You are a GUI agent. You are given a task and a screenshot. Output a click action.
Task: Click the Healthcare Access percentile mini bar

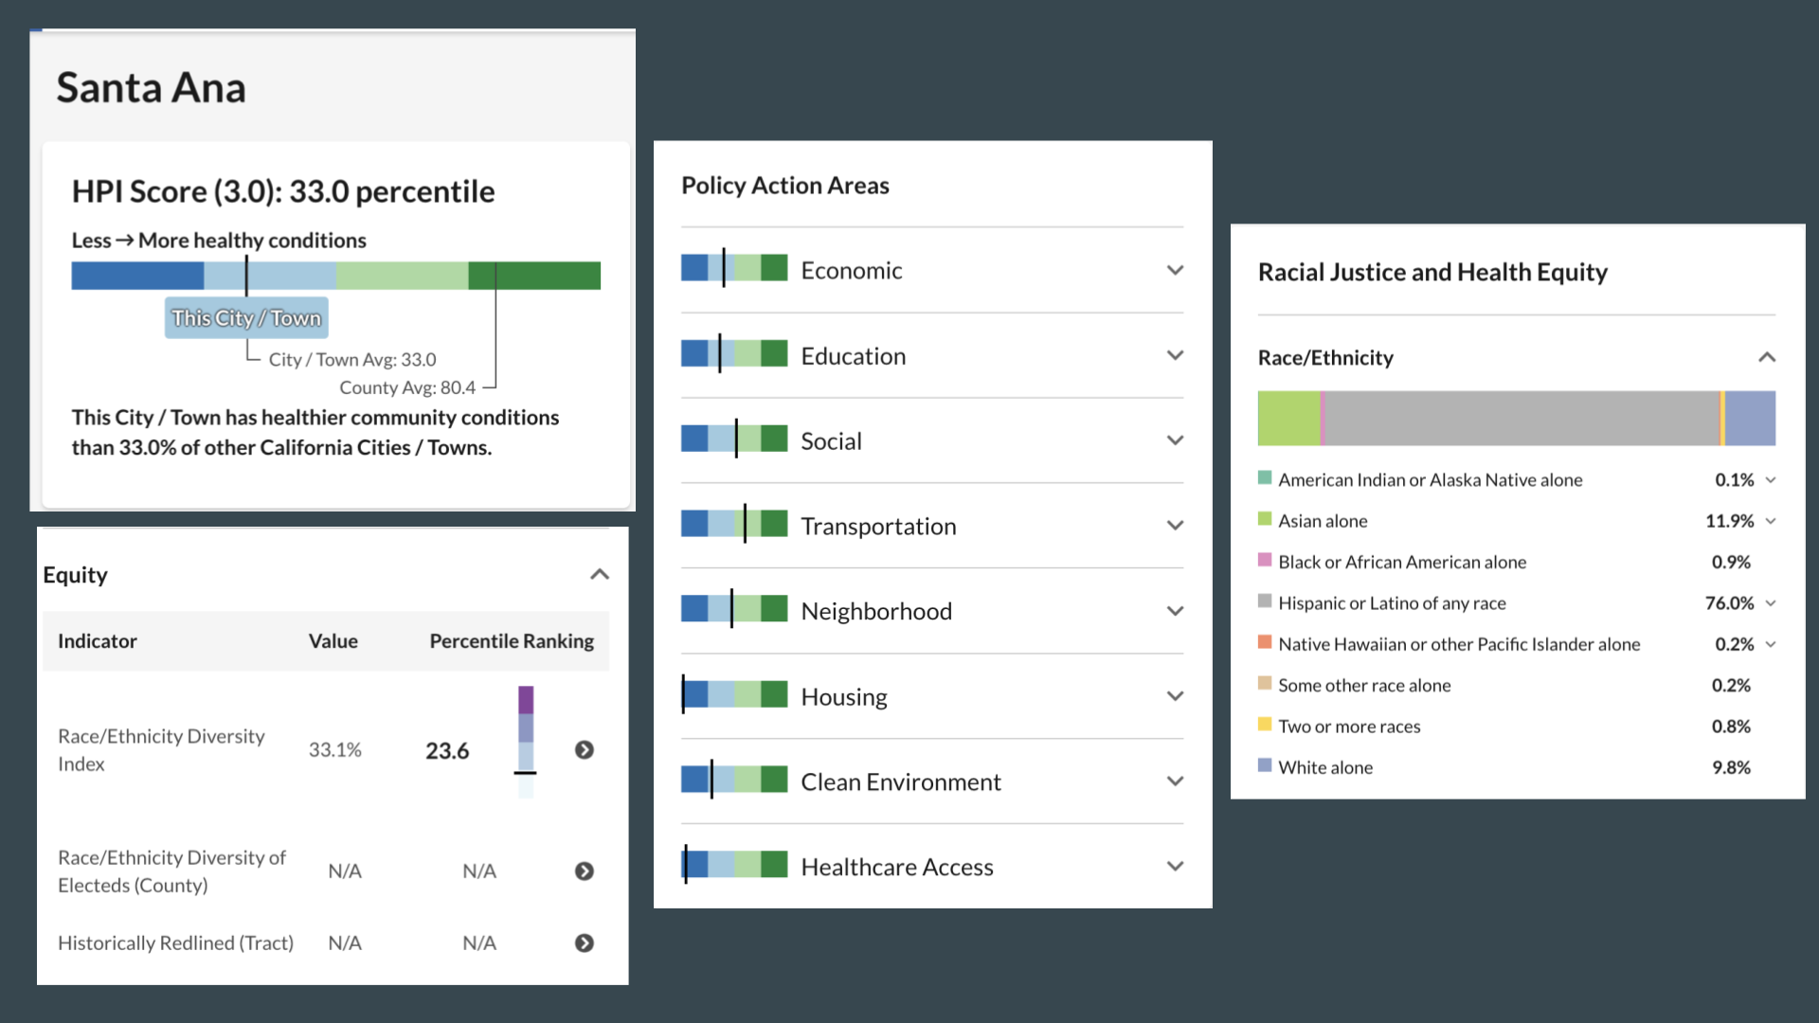[734, 865]
